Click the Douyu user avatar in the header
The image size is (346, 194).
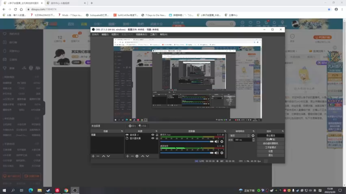pyautogui.click(x=295, y=24)
